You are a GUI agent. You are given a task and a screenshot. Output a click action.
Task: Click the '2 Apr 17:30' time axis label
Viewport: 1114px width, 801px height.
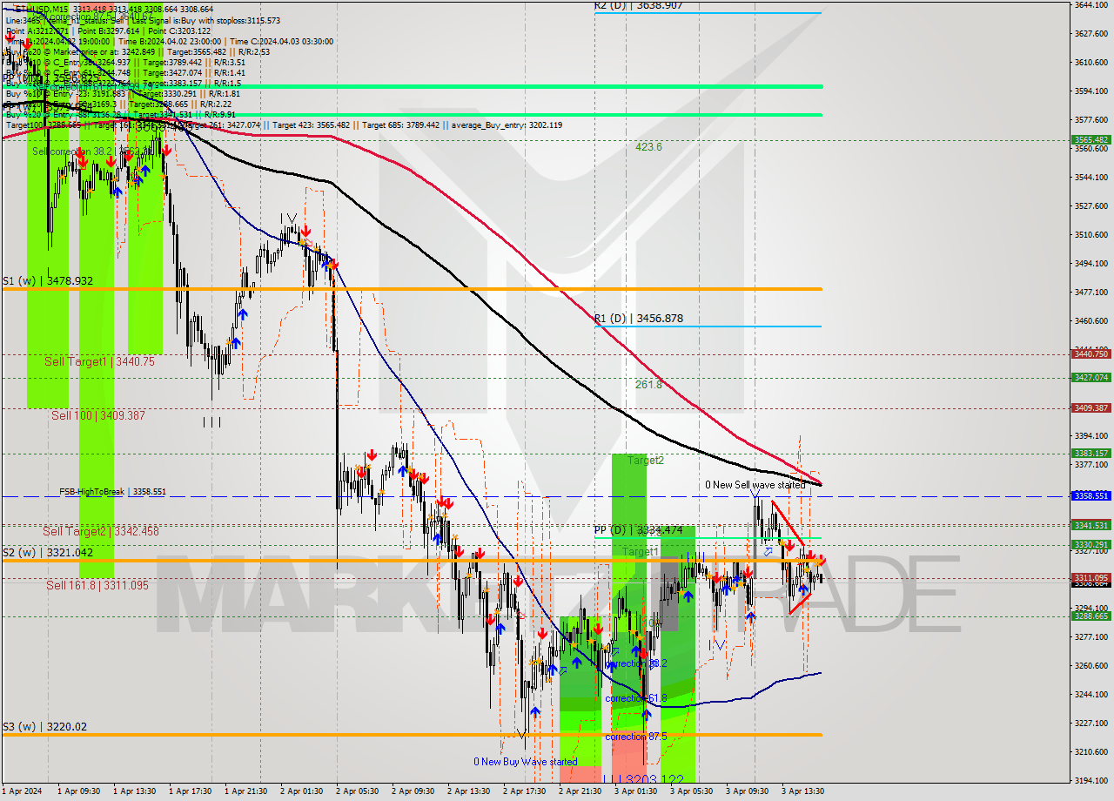click(x=524, y=791)
